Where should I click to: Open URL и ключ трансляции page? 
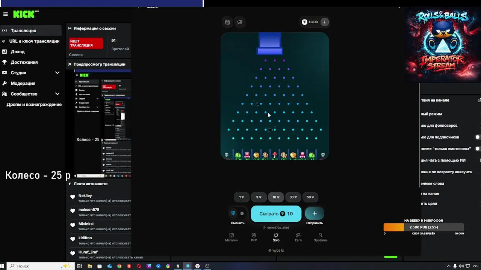[31, 41]
